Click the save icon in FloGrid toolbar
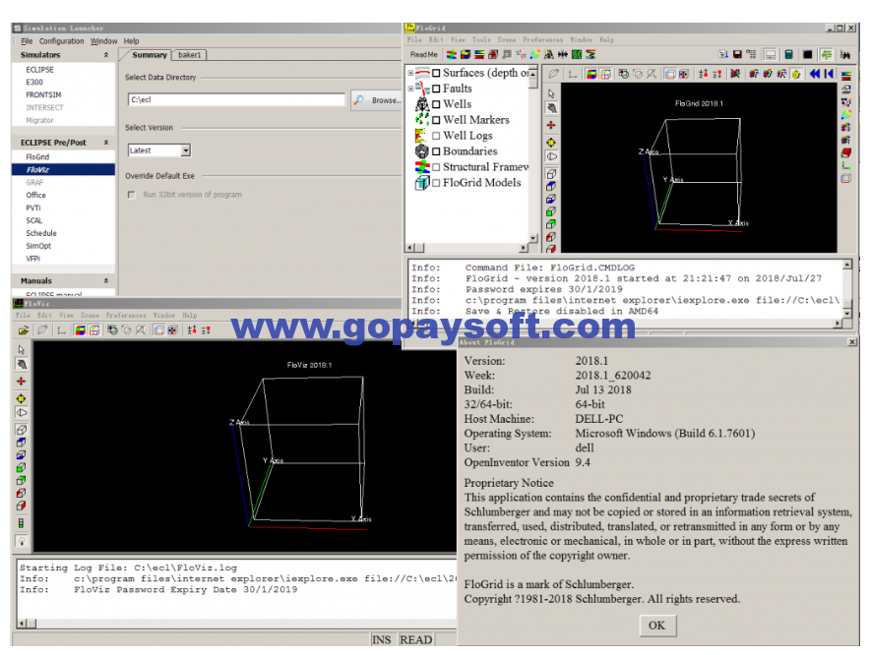The image size is (870, 655). [x=737, y=52]
